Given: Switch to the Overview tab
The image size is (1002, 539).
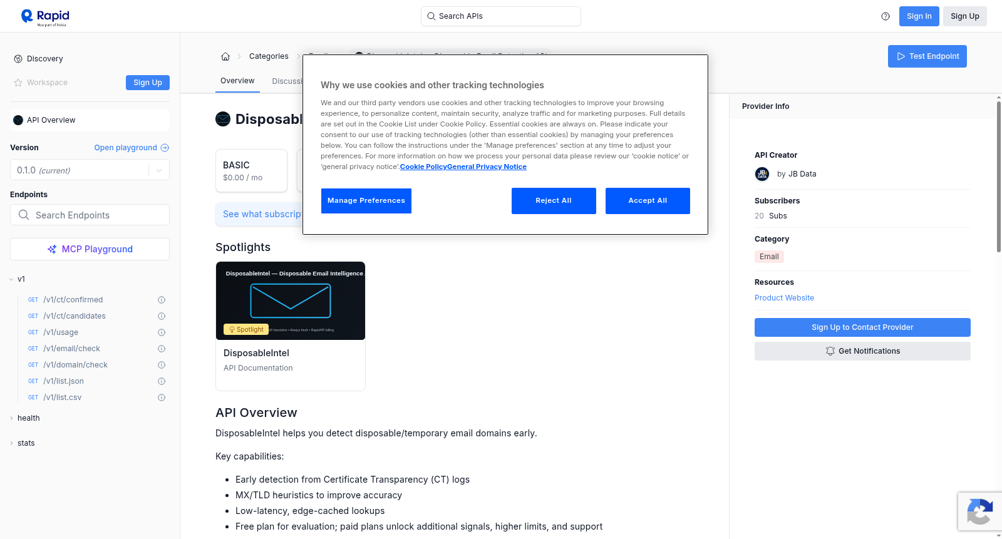Looking at the screenshot, I should pyautogui.click(x=237, y=81).
